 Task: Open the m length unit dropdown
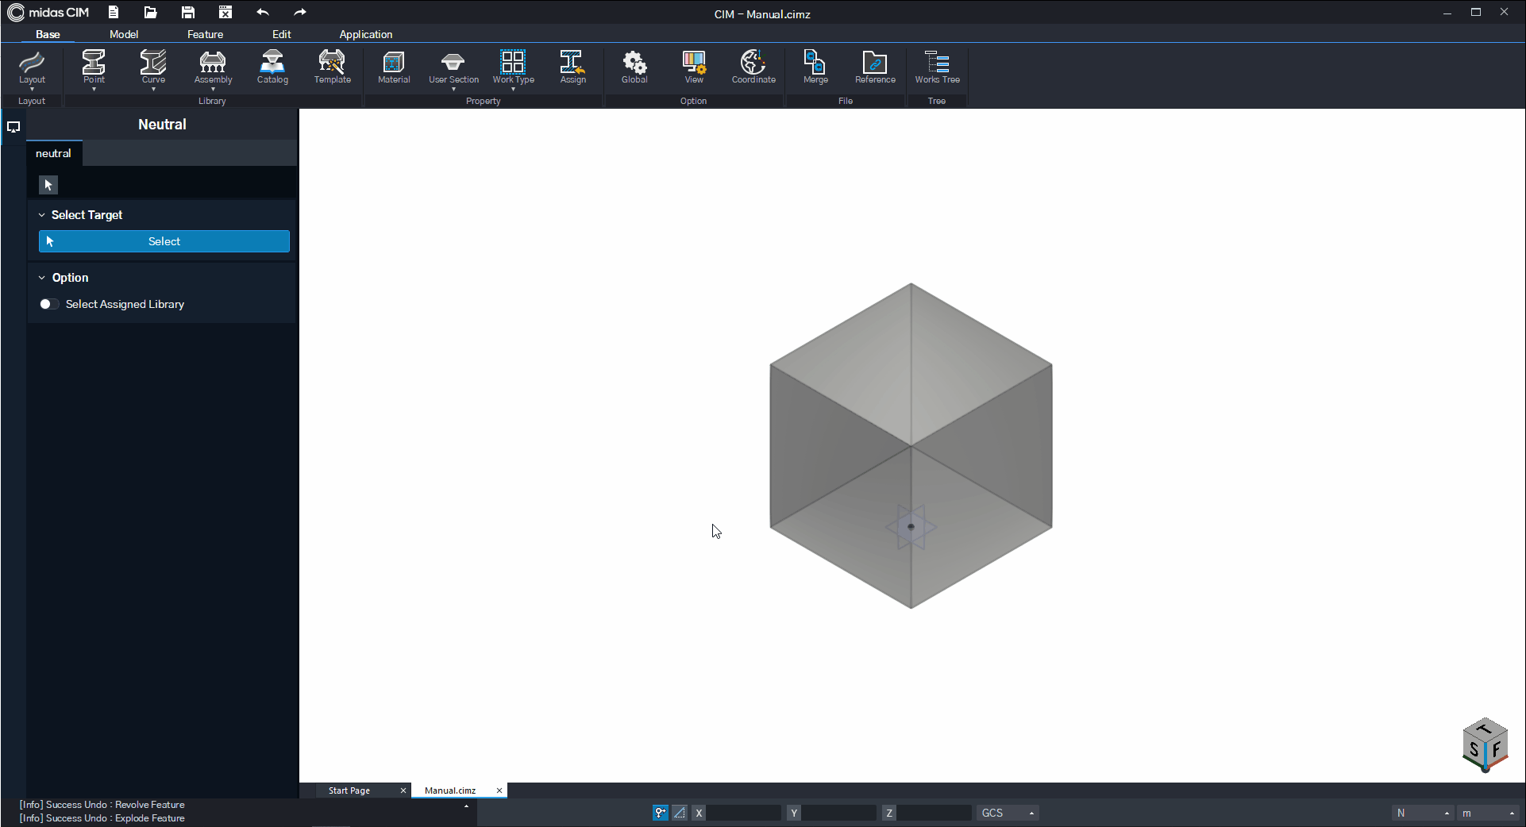(1489, 813)
